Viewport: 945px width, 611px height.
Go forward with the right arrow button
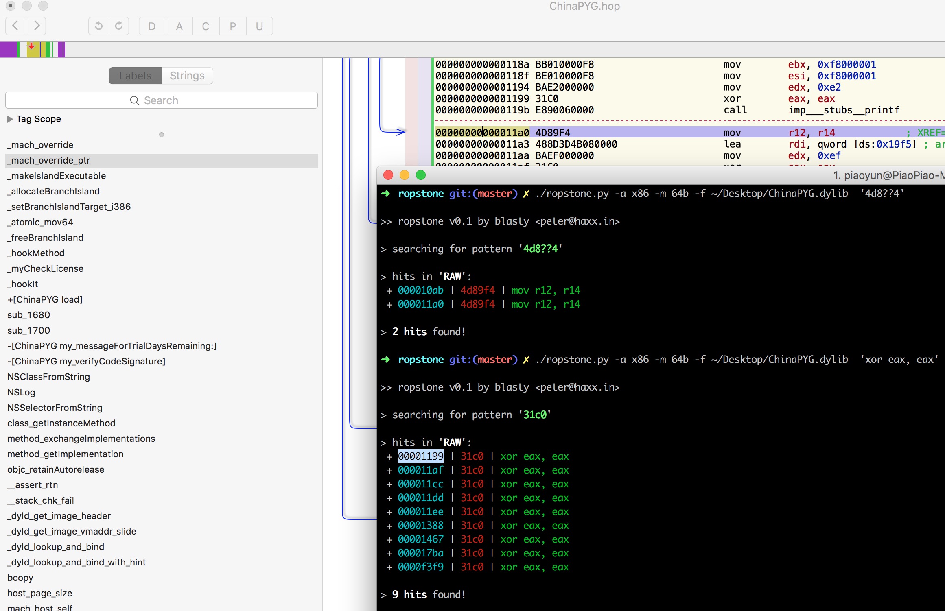(36, 26)
